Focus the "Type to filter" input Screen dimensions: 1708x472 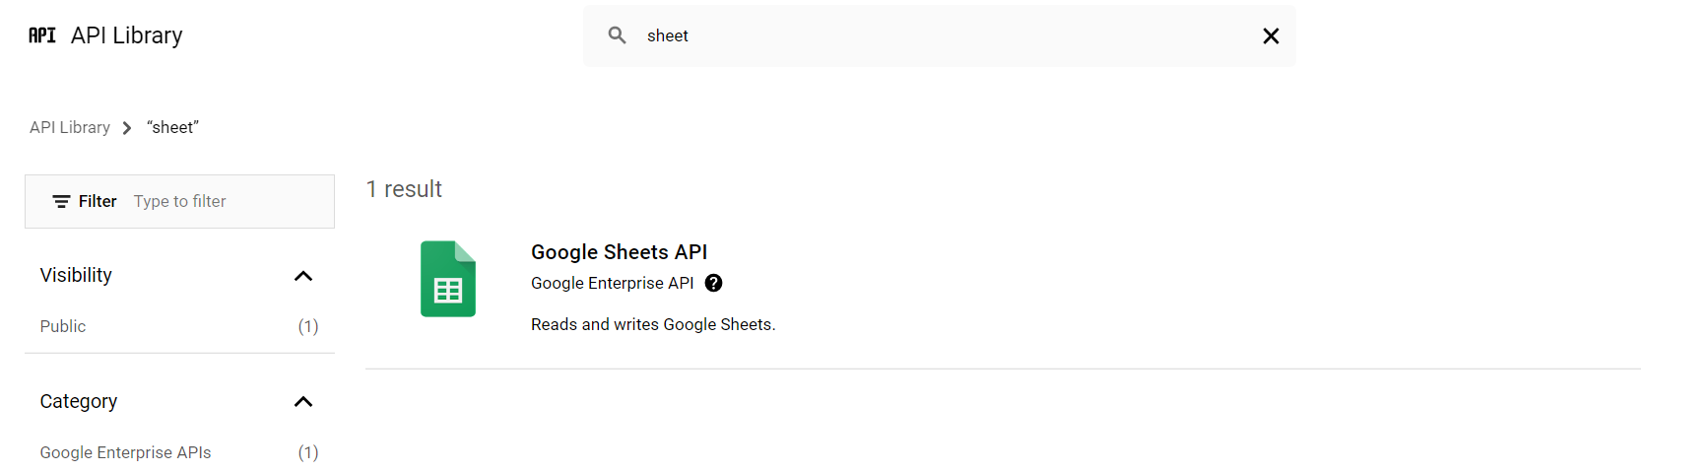click(227, 202)
